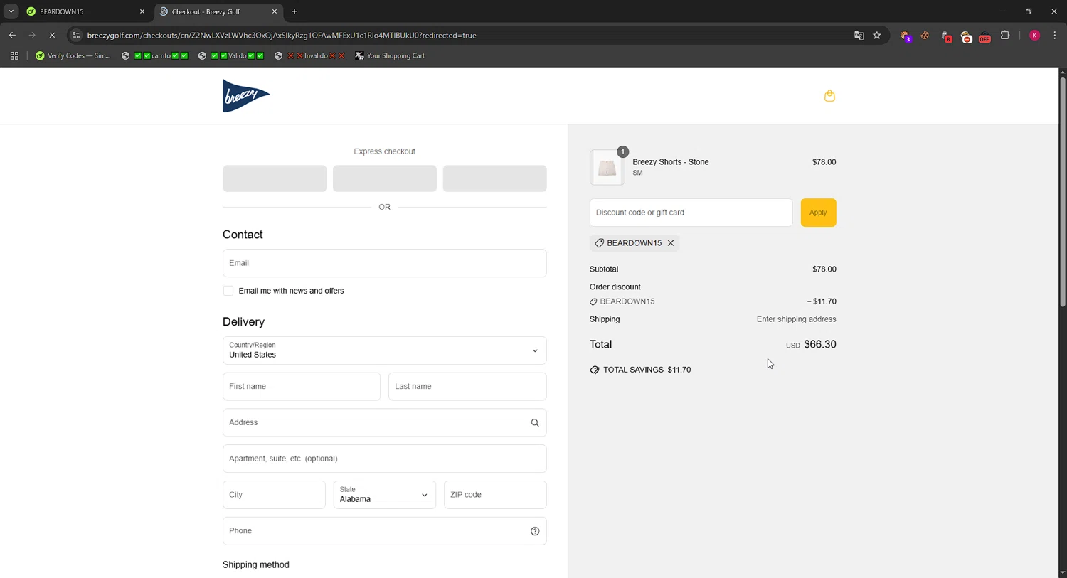This screenshot has height=578, width=1067.
Task: Open the Verify Codes bookmark
Action: [73, 55]
